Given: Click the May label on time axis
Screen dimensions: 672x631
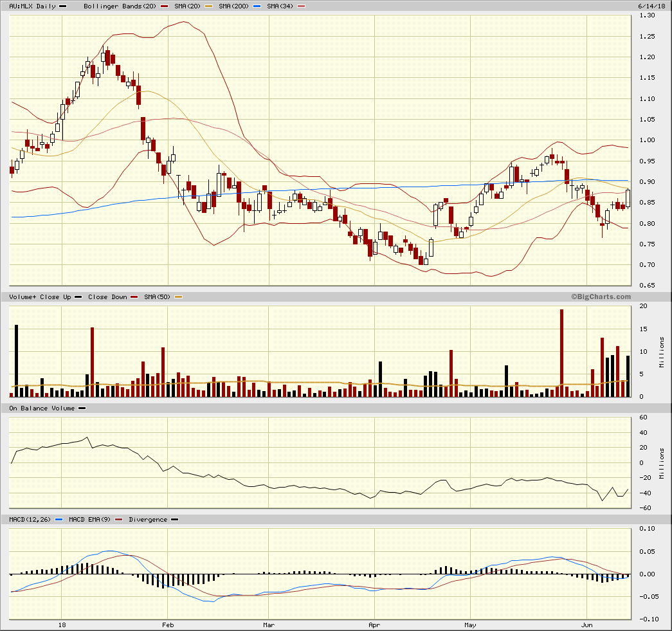Looking at the screenshot, I should pos(470,625).
